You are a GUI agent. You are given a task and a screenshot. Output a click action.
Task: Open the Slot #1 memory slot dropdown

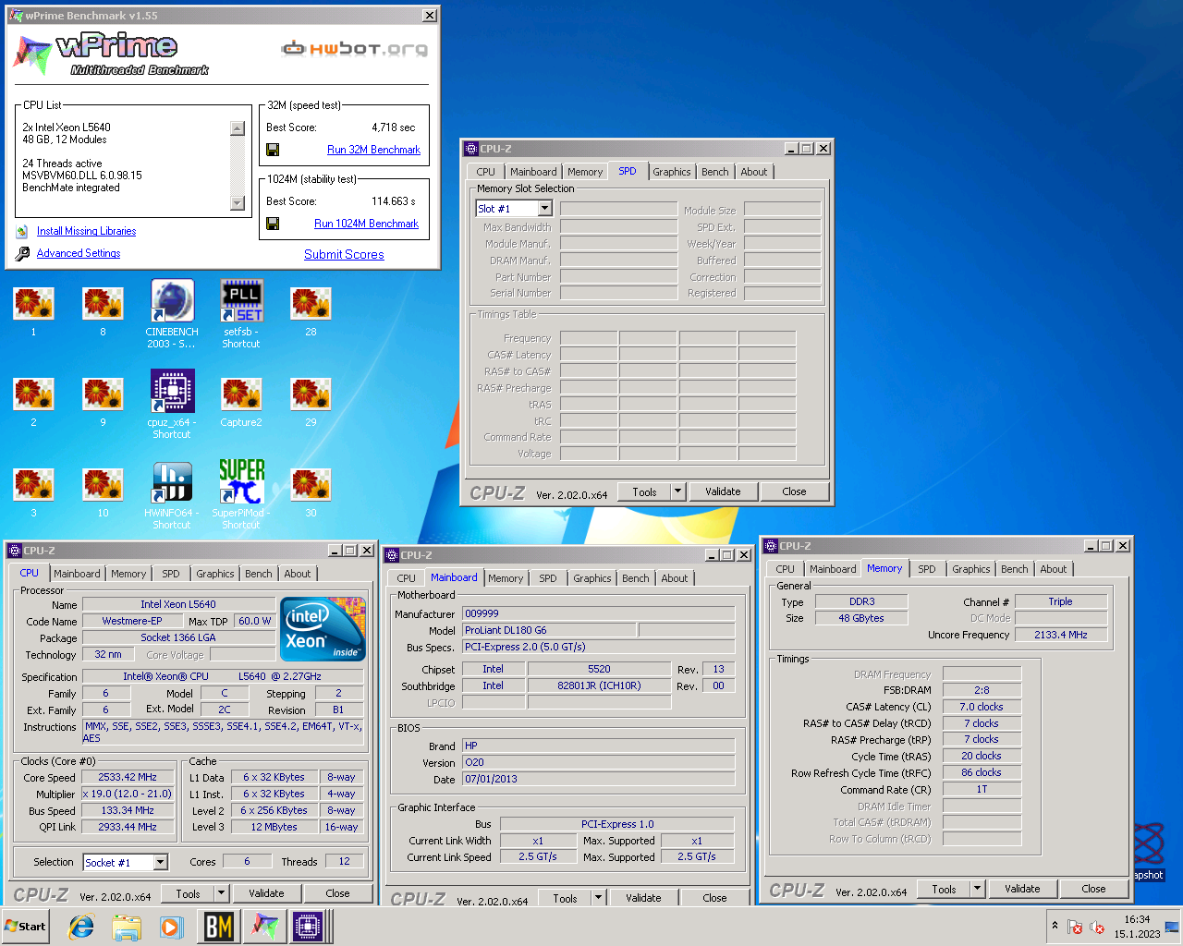(x=544, y=209)
